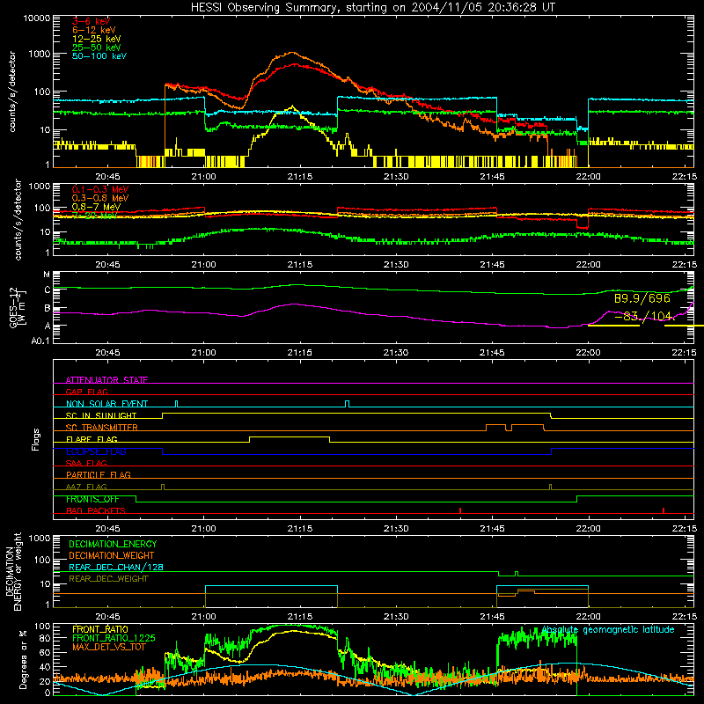
Task: Click the DECIMATION ENERGY or weight axis title
Action: tap(13, 571)
